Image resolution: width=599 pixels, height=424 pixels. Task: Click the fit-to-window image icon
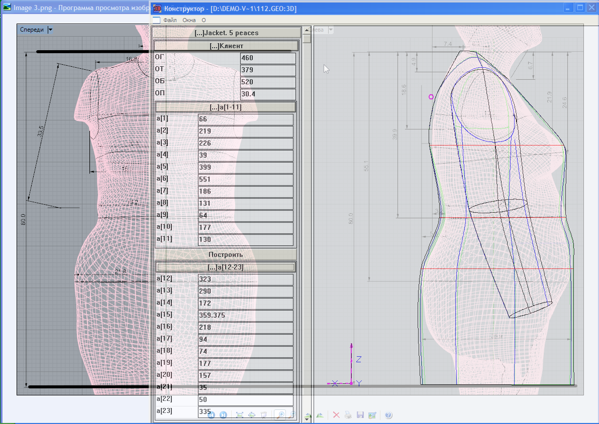point(240,415)
